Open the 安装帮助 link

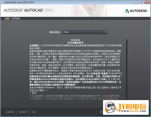pos(10,112)
